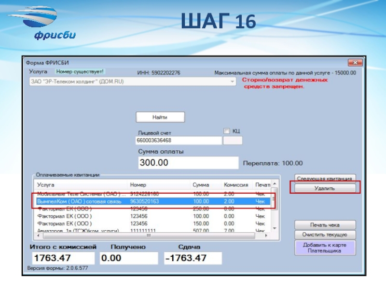Sort receipts by the Комиссия column header
386x289 pixels.
coord(236,185)
